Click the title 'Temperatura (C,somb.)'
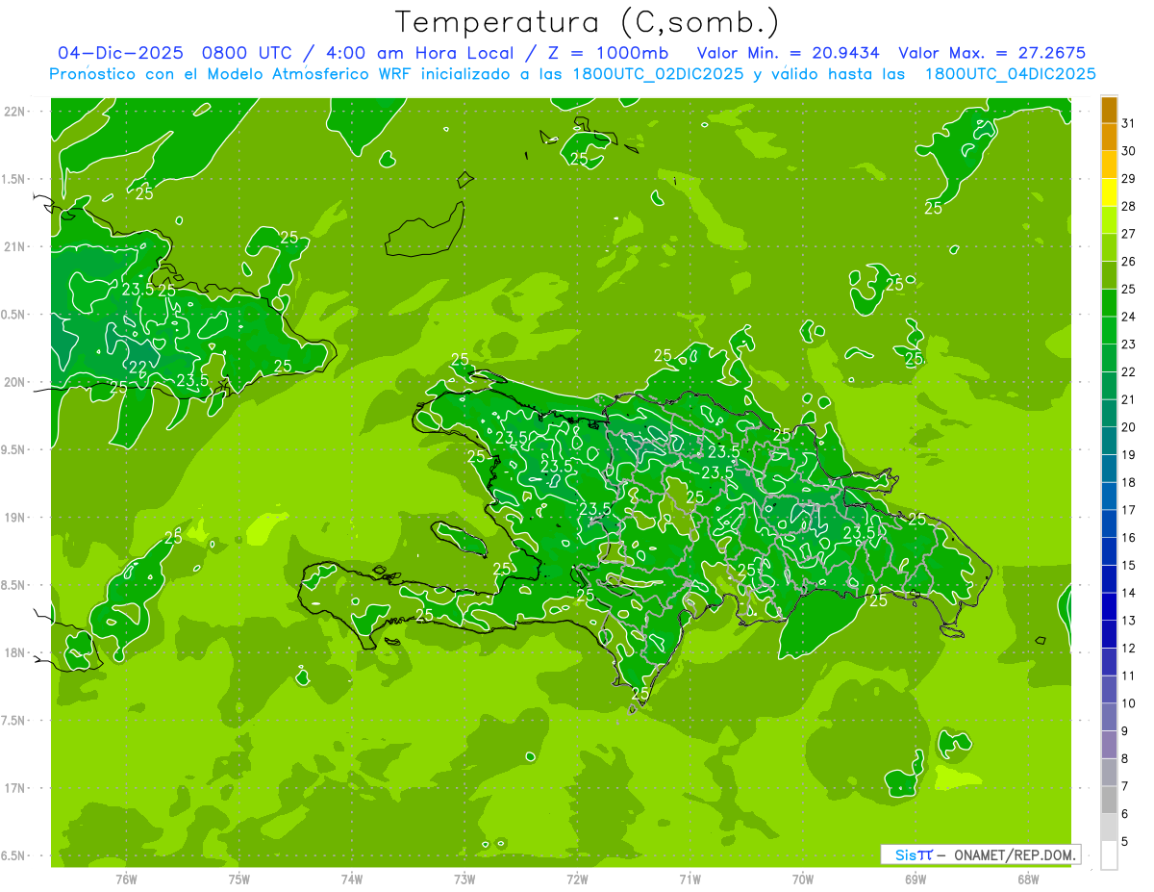Viewport: 1154px width, 892px height. pyautogui.click(x=587, y=21)
